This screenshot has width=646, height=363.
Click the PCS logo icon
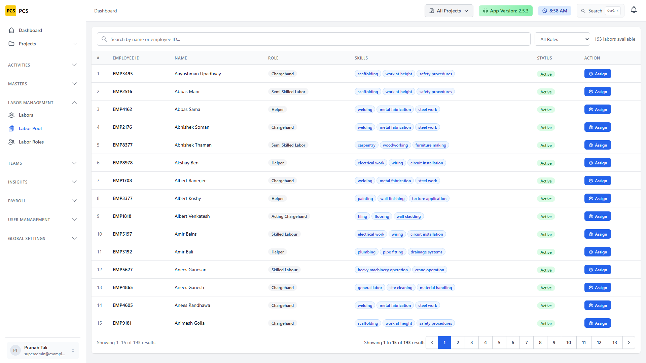11,11
